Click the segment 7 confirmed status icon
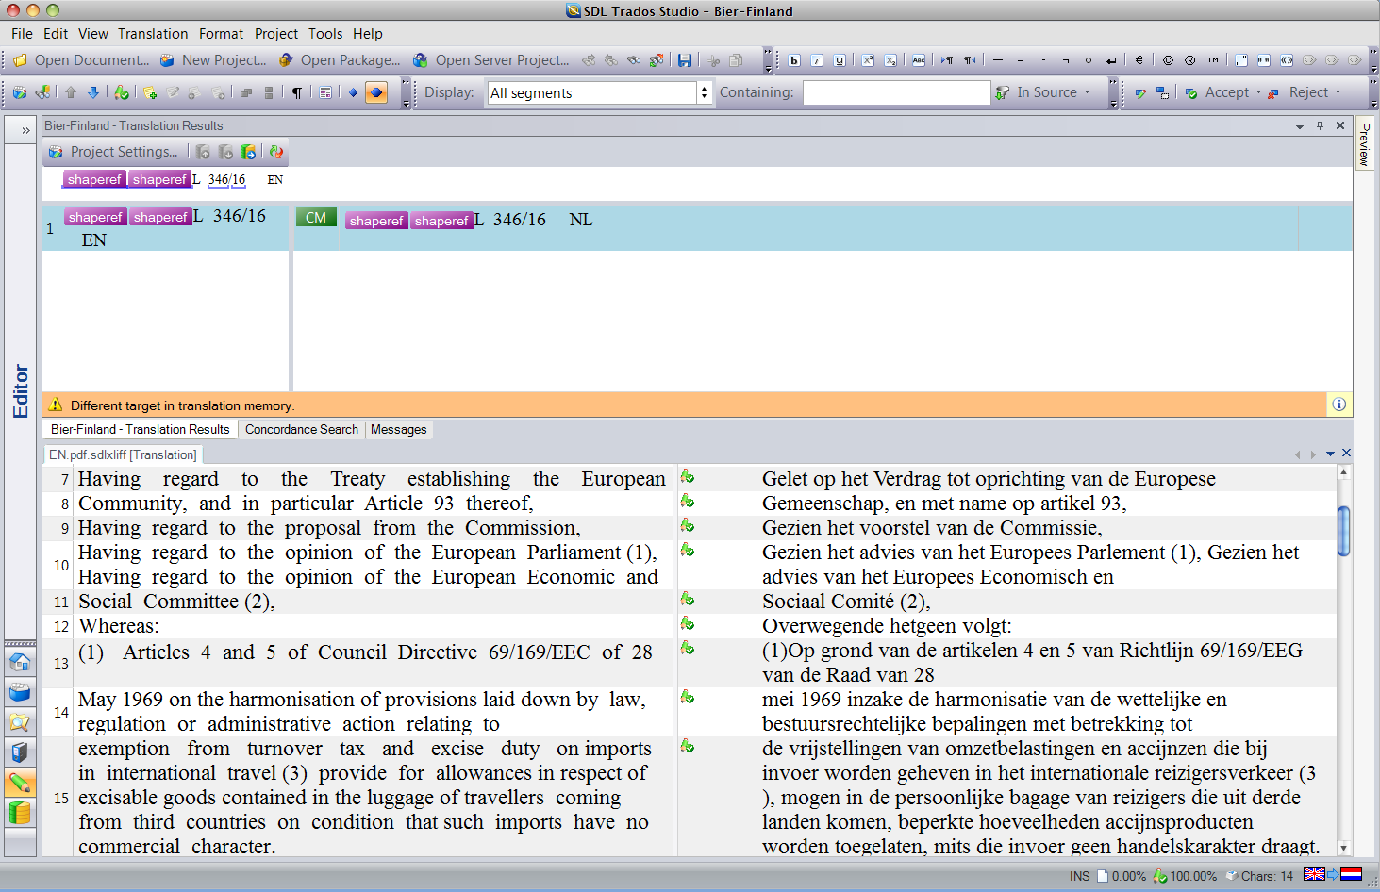1380x892 pixels. pos(688,477)
